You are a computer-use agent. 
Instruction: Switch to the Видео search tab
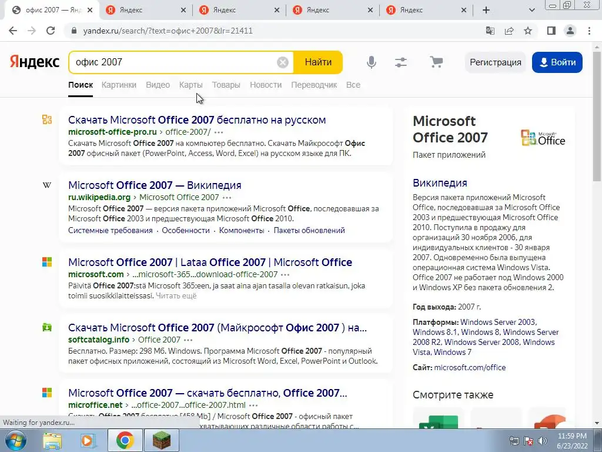[x=158, y=85]
